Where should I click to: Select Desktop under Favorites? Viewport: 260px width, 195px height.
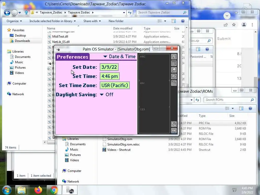pos(20,36)
